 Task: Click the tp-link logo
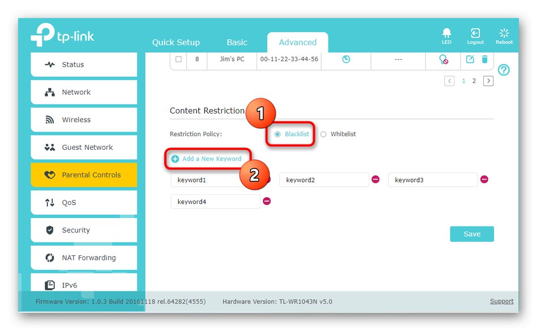pos(62,35)
